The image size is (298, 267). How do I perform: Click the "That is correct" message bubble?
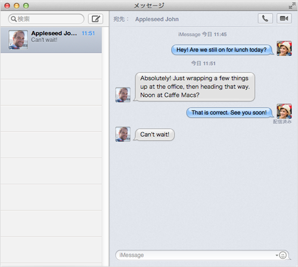point(230,112)
